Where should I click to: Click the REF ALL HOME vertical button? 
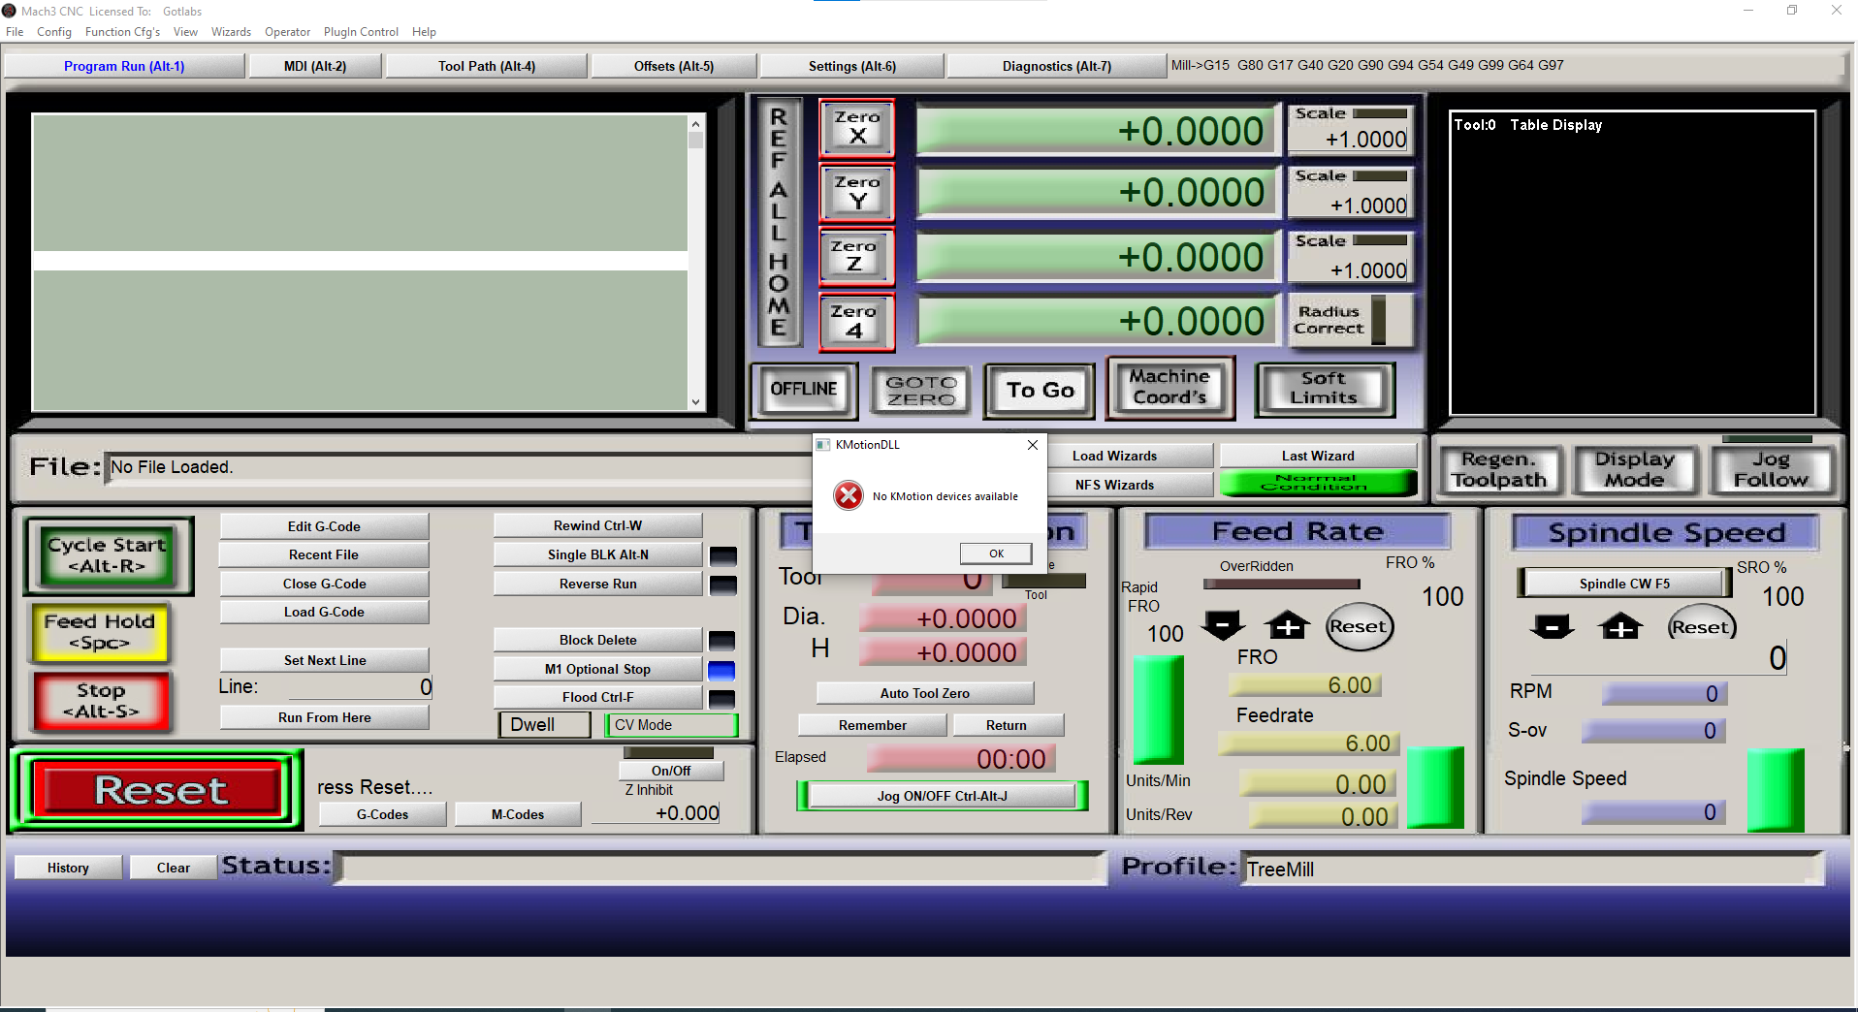pos(779,222)
